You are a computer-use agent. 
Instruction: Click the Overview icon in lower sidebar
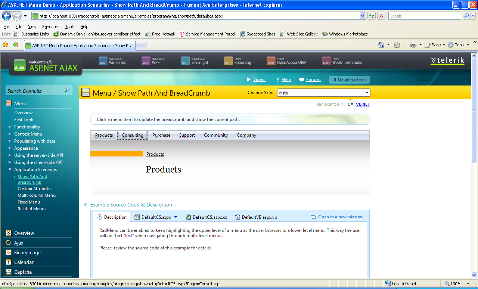(x=9, y=233)
